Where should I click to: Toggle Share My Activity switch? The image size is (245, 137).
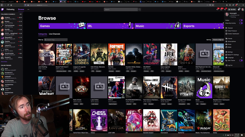coord(241,23)
